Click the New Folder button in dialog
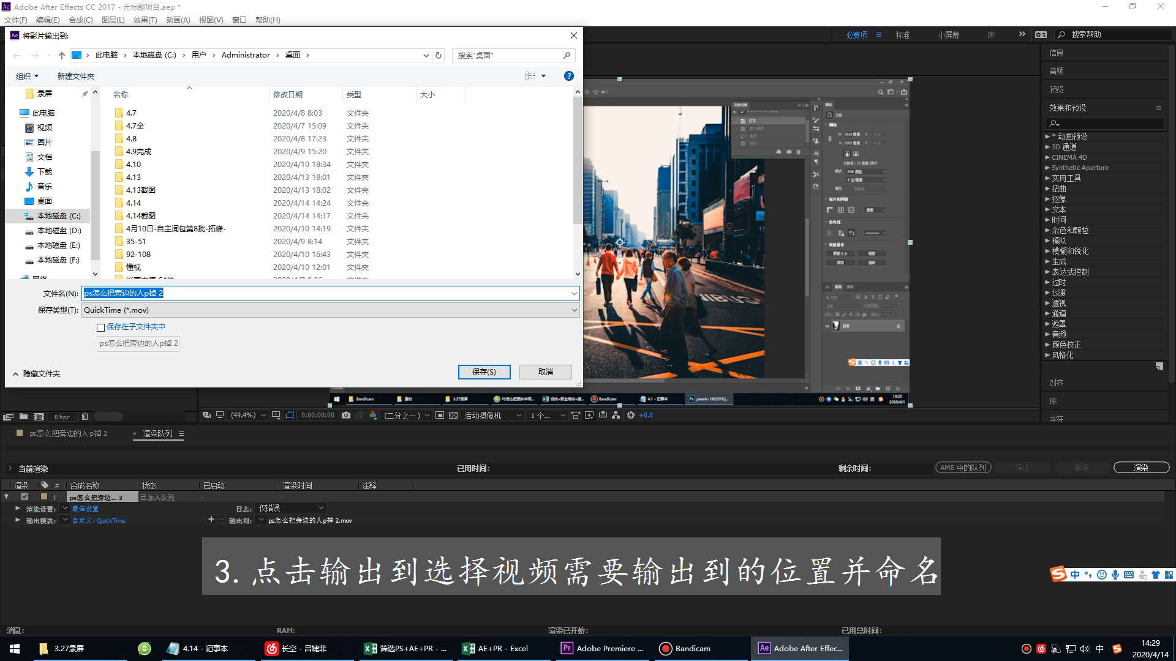Viewport: 1176px width, 661px height. pos(76,76)
